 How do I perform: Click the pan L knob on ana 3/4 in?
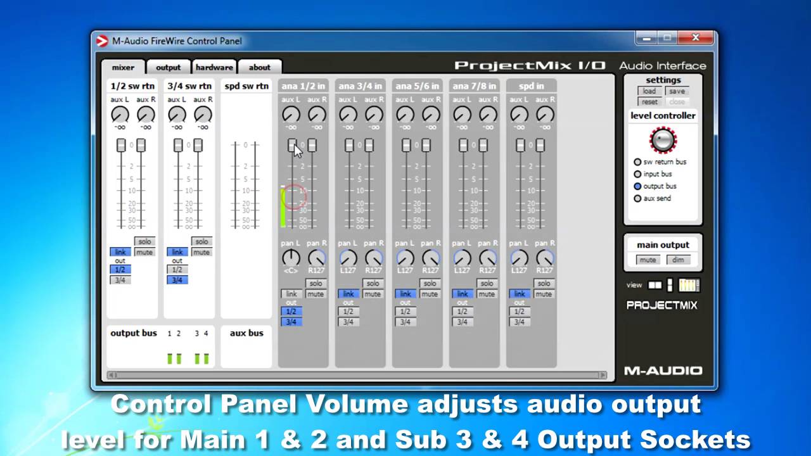click(348, 258)
